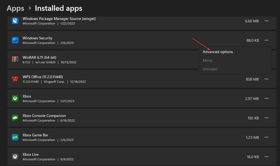Click the 88.0 KB size value

point(253,40)
